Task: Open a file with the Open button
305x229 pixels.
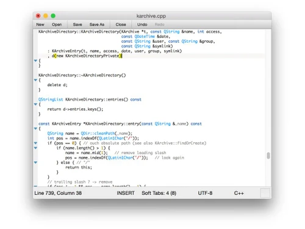Action: (x=57, y=24)
